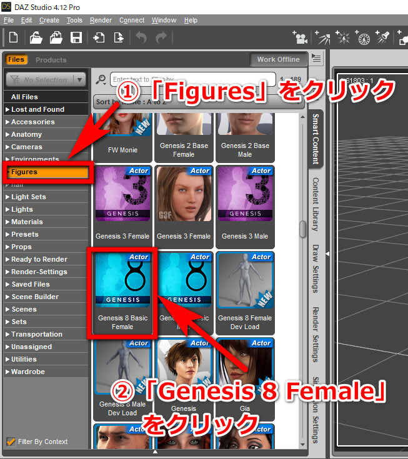
Task: Open the pane options menu icon
Action: click(316, 59)
